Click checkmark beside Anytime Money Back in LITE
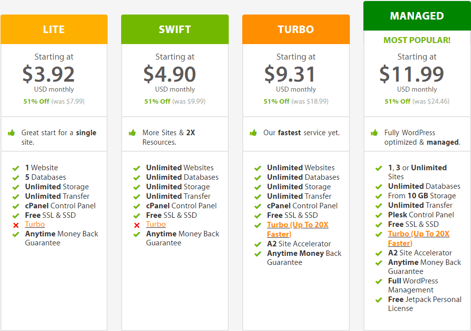Viewport: 471px width, 331px height. click(16, 234)
